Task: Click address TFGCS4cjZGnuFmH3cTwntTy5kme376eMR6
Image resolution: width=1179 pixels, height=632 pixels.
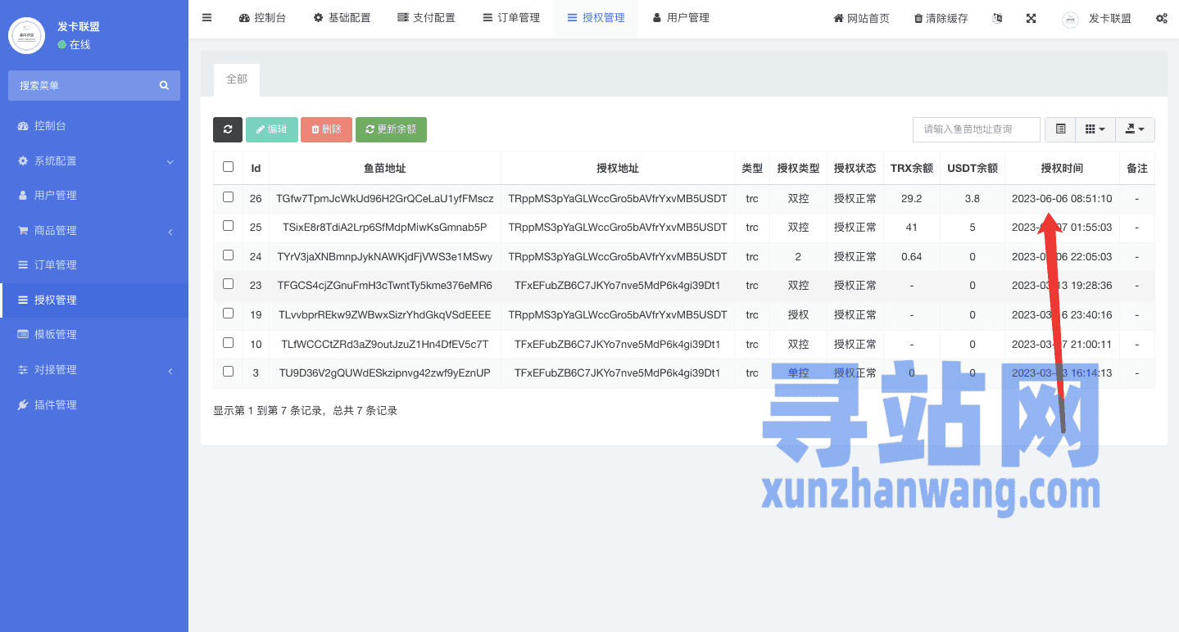Action: click(x=385, y=285)
